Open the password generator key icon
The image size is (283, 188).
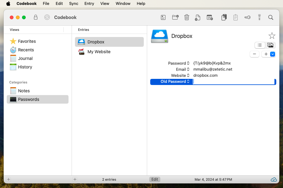(x=247, y=17)
